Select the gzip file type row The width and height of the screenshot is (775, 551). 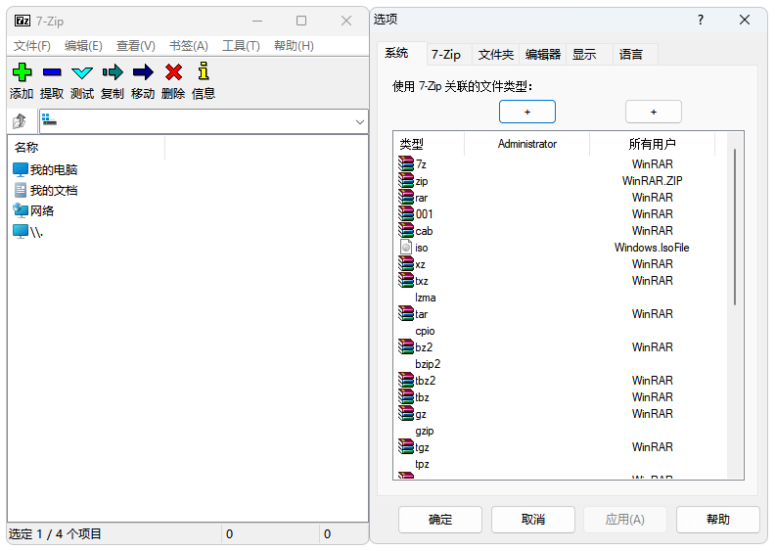click(x=561, y=431)
